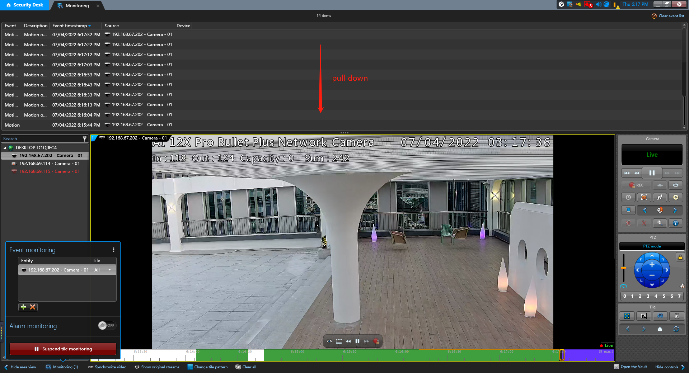Toggle in-tile eye overlay icon
The height and width of the screenshot is (373, 689).
coord(329,341)
